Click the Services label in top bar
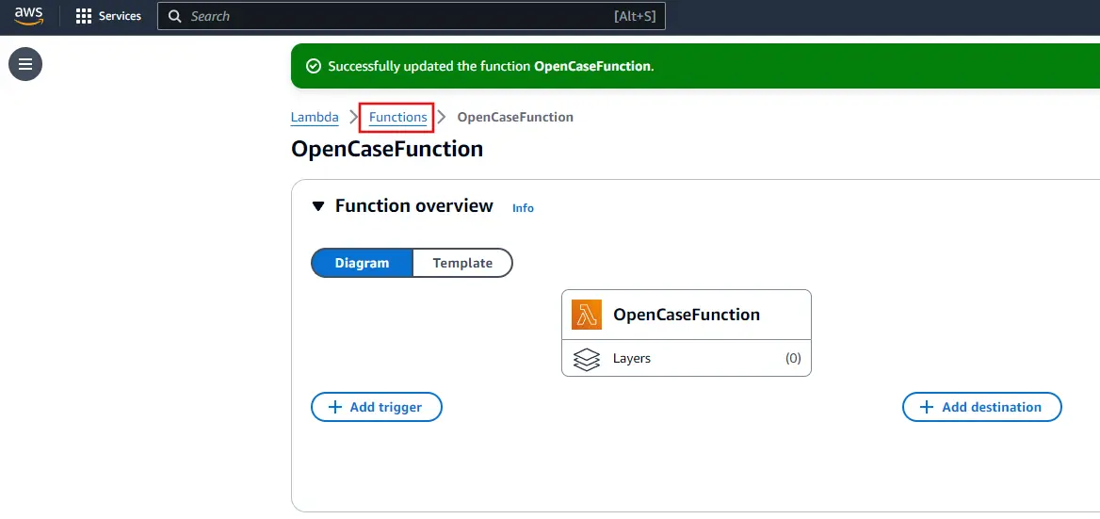The width and height of the screenshot is (1100, 519). tap(120, 16)
